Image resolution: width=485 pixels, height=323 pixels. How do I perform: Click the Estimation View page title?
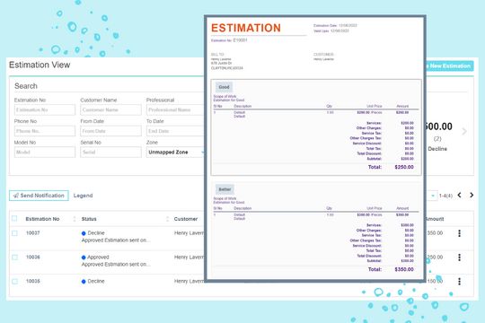(x=40, y=65)
